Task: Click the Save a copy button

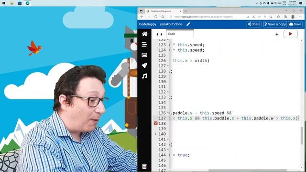Action: (275, 24)
